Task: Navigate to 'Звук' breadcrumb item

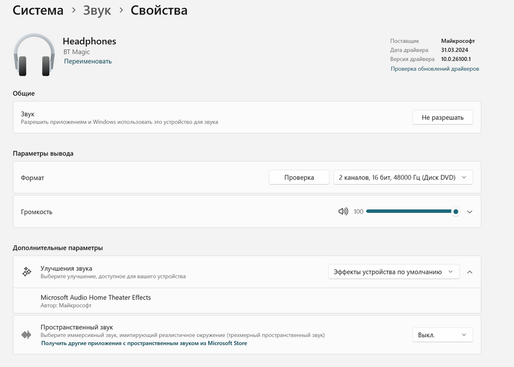Action: (x=97, y=11)
